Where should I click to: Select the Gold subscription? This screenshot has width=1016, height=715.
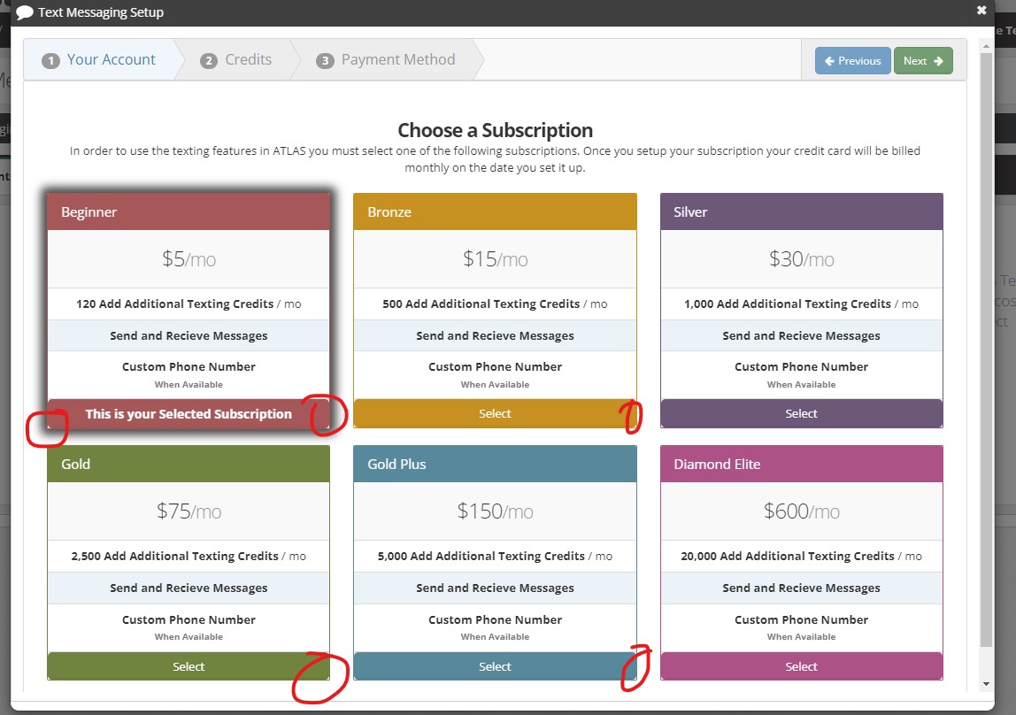pos(189,666)
